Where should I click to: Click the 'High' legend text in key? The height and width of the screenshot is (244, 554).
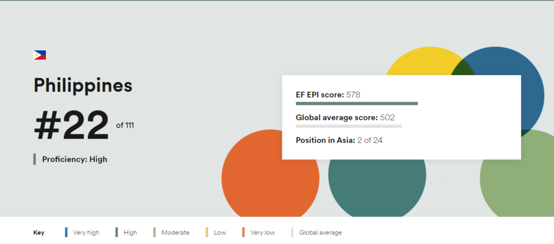point(130,233)
